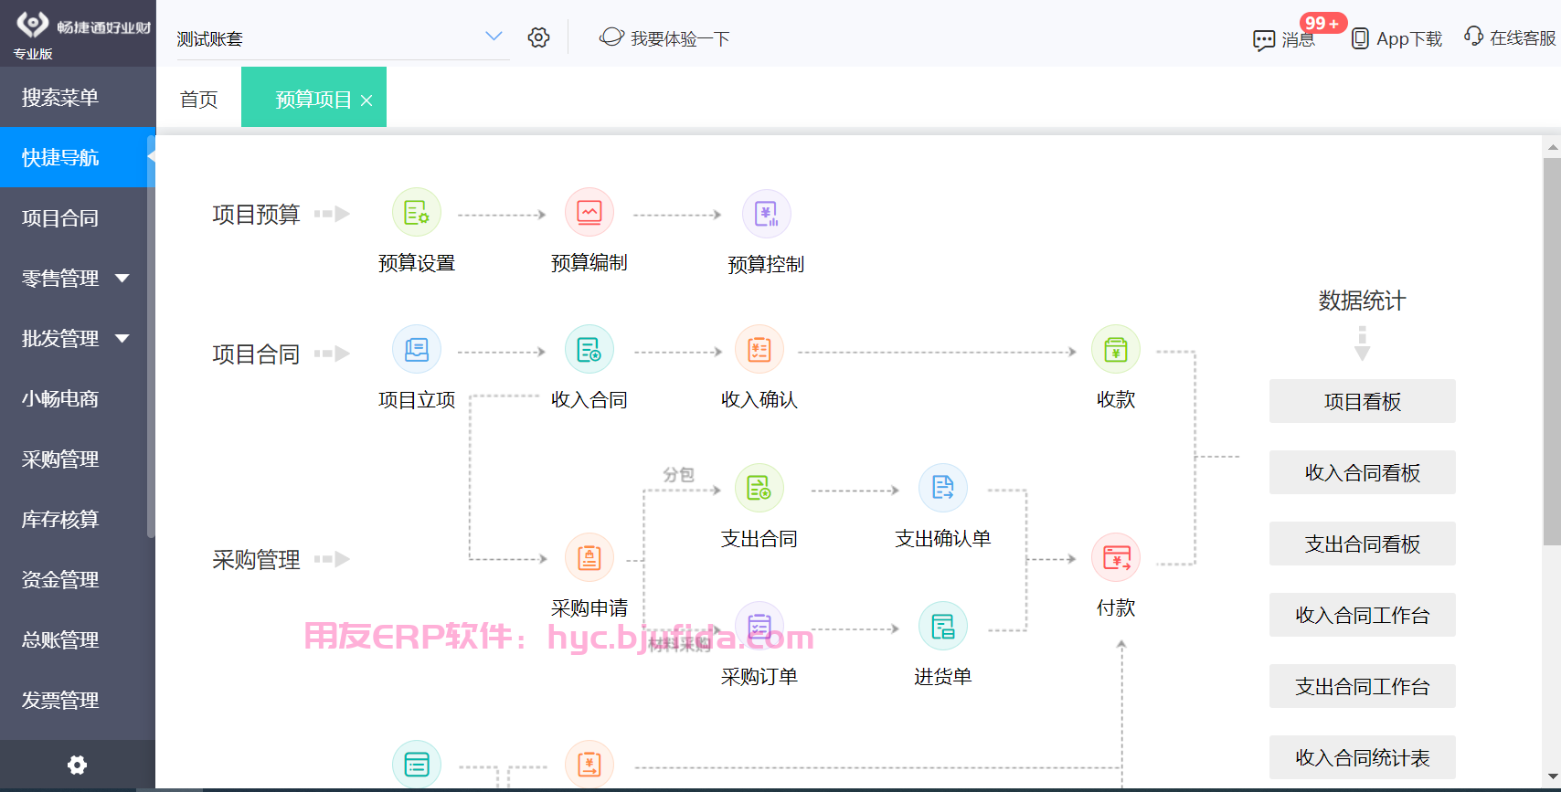Screen dimensions: 1561x792
Task: Open the 收款 icon
Action: point(1116,349)
